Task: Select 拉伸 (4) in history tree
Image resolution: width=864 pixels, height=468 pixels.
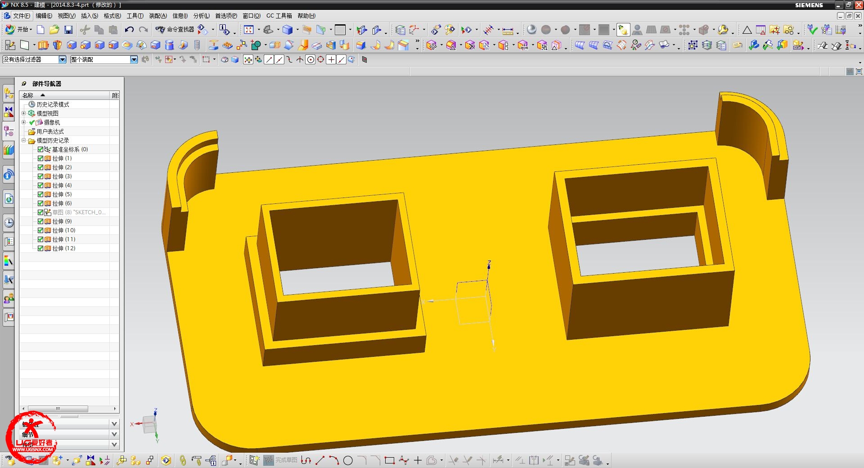Action: click(62, 185)
